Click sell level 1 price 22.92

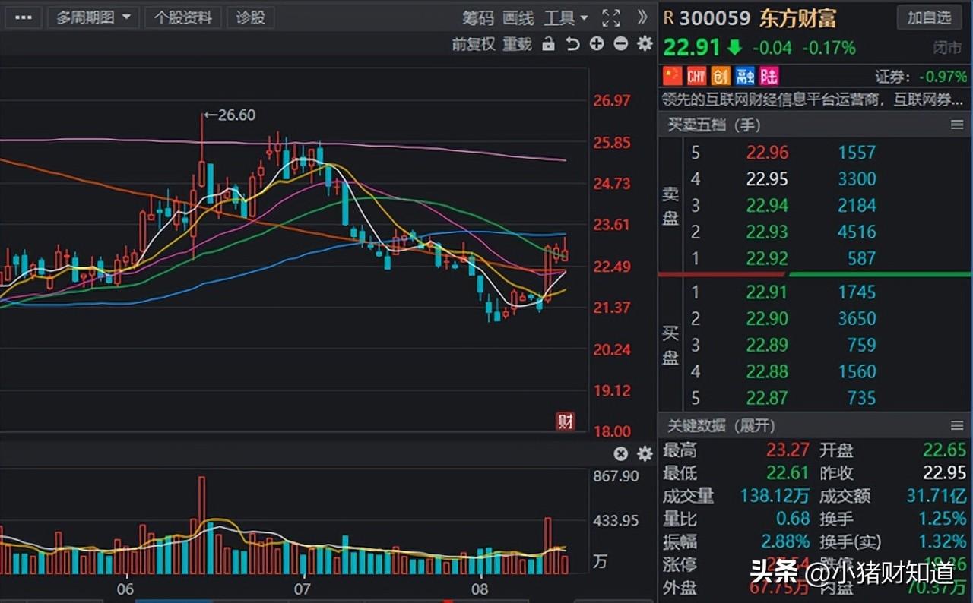point(767,258)
